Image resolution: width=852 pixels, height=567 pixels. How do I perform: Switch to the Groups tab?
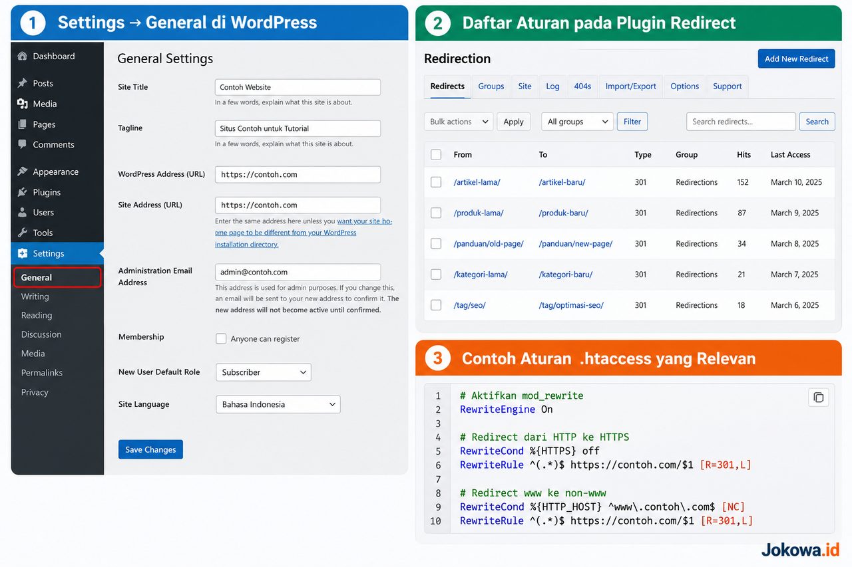point(491,86)
